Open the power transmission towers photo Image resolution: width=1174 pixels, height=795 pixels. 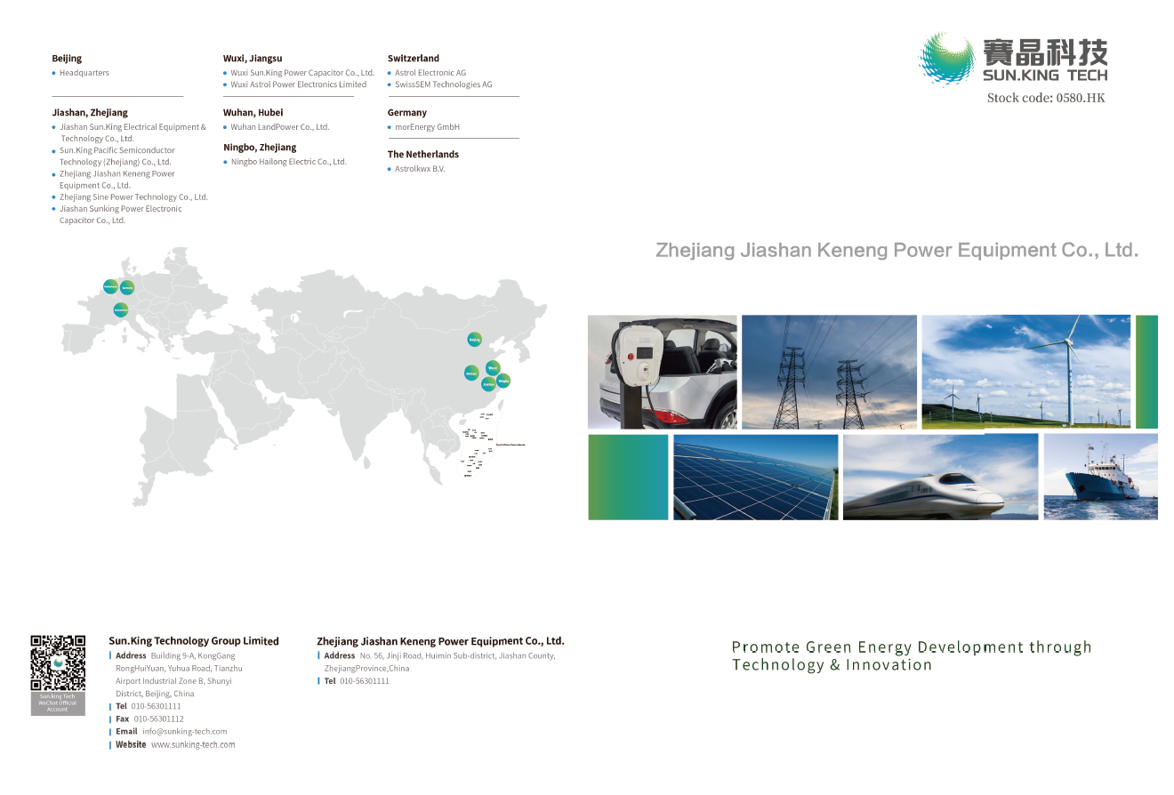pyautogui.click(x=829, y=372)
